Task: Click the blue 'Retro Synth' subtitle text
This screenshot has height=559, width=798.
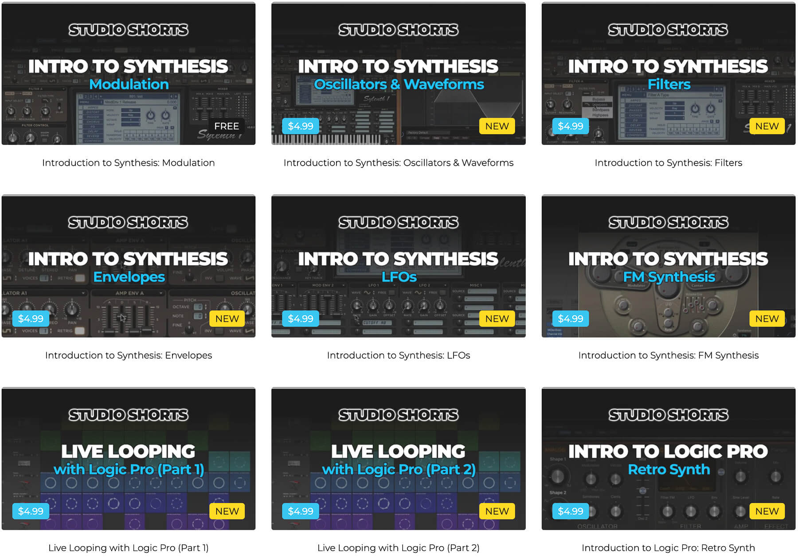Action: [x=669, y=470]
